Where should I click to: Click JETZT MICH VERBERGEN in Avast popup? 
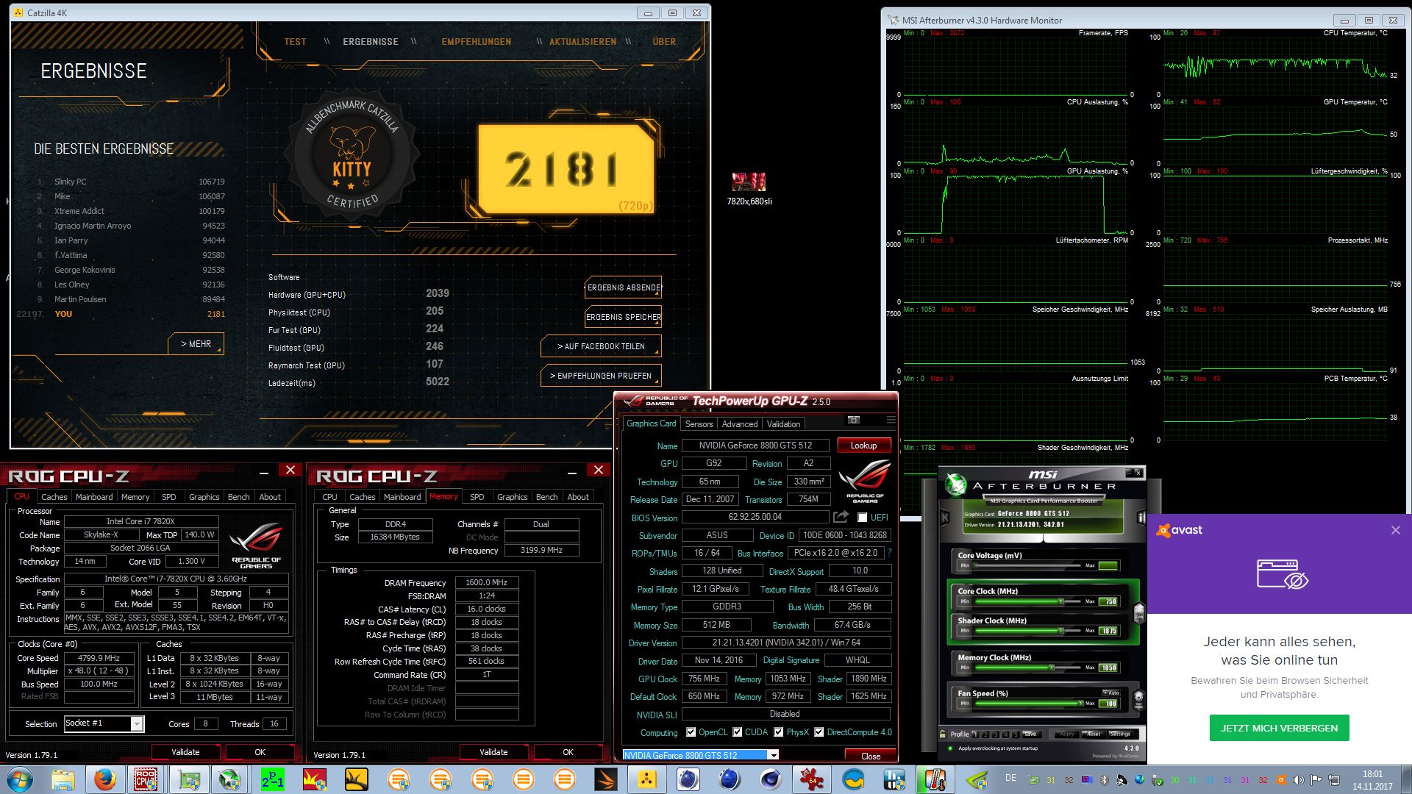point(1279,728)
